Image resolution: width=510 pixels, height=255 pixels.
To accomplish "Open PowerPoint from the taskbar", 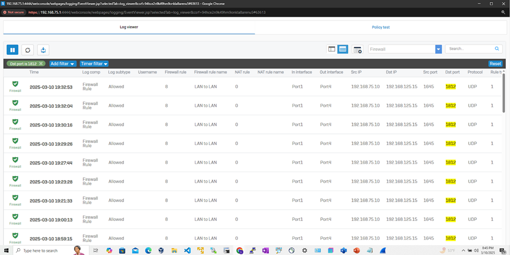I will 357,250.
